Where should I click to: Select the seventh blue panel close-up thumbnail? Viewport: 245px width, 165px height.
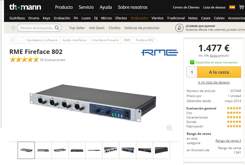(128, 150)
